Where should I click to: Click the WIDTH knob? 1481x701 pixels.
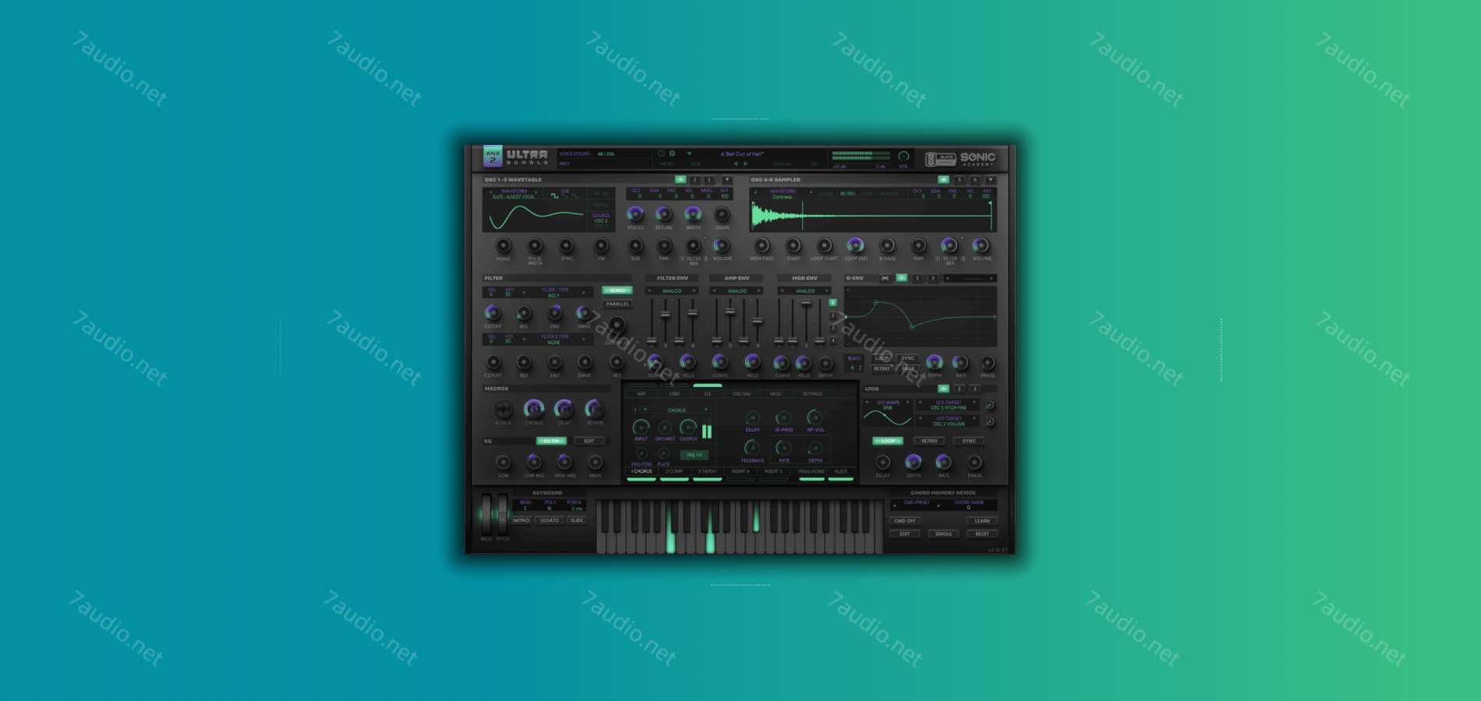(693, 214)
